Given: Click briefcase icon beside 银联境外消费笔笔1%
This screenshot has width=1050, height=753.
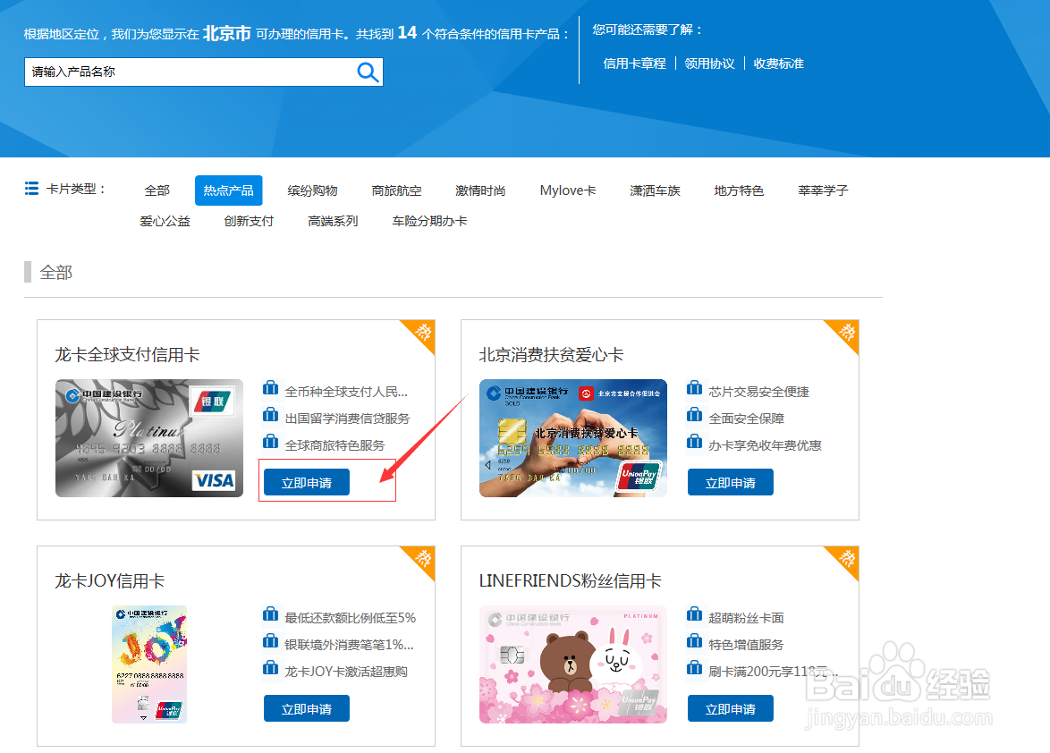Looking at the screenshot, I should [x=270, y=641].
